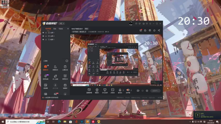Click the trophy-shaped icon in title bar
221x124 pixels.
point(147,23)
